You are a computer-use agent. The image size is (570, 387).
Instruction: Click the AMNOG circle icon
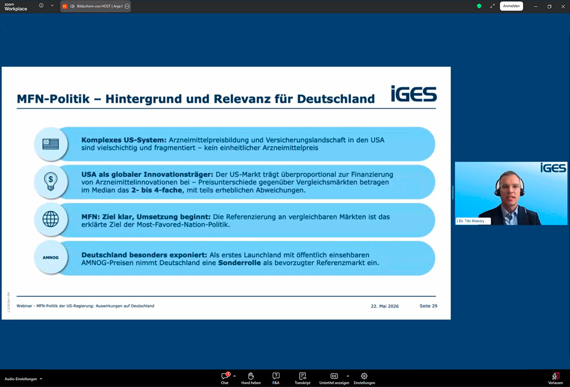pyautogui.click(x=50, y=258)
